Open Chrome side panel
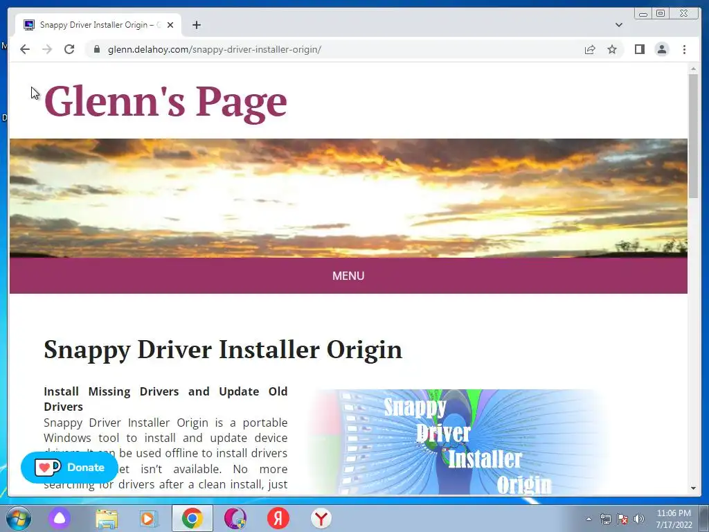Viewport: 709px width, 532px height. tap(639, 49)
